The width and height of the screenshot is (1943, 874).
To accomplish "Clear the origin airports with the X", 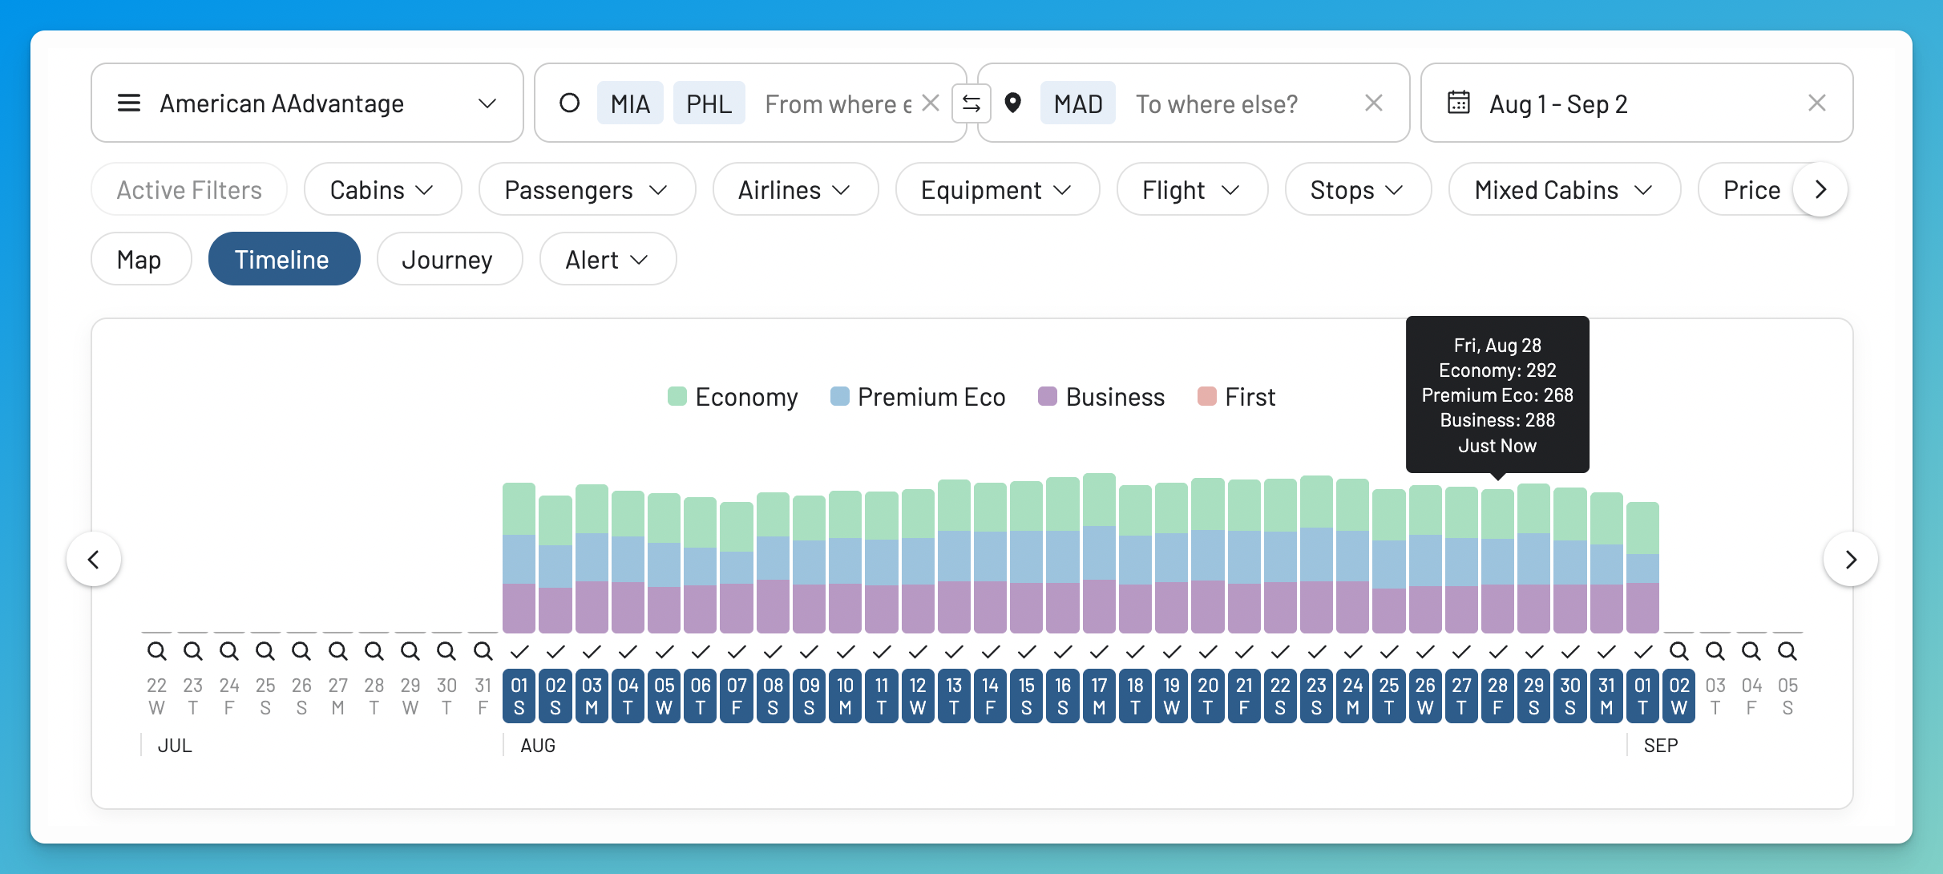I will [931, 103].
